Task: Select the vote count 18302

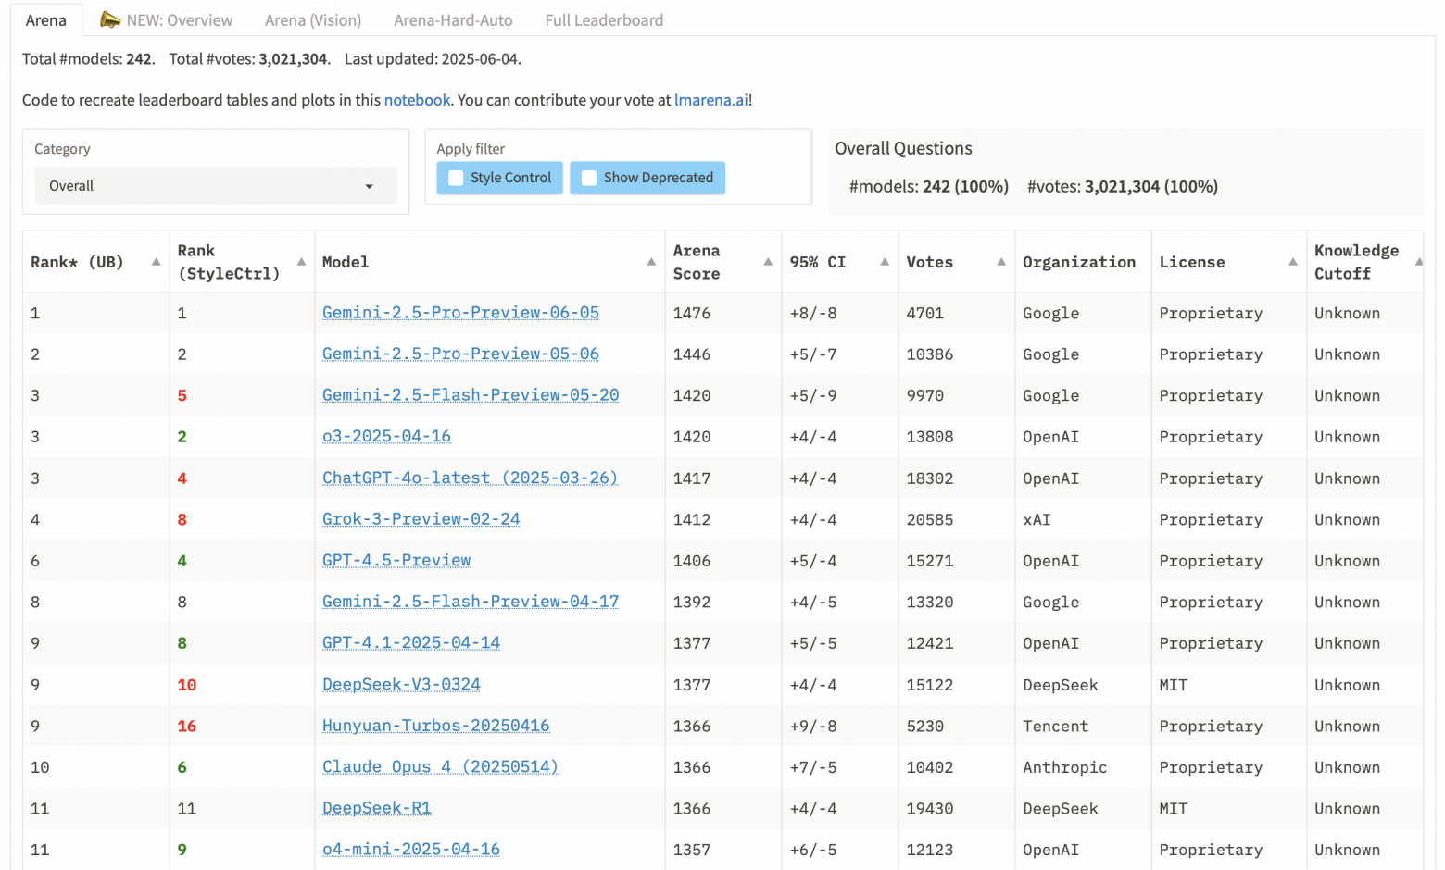Action: (930, 478)
